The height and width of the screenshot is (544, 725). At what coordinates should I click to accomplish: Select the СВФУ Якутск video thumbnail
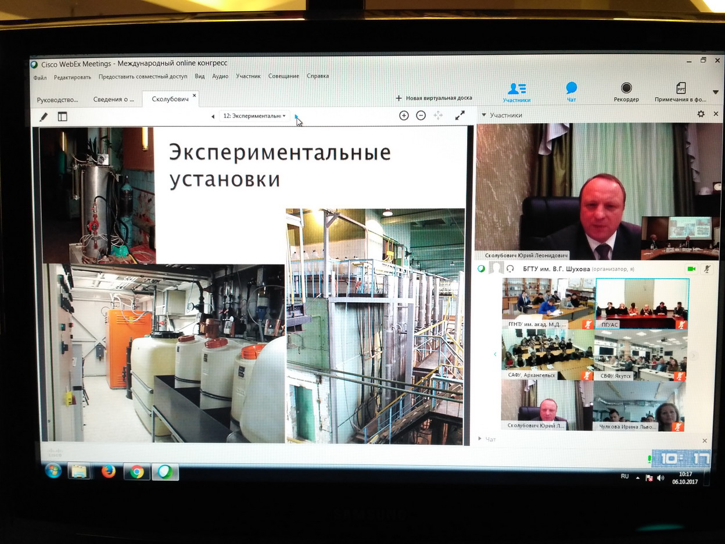tap(641, 355)
